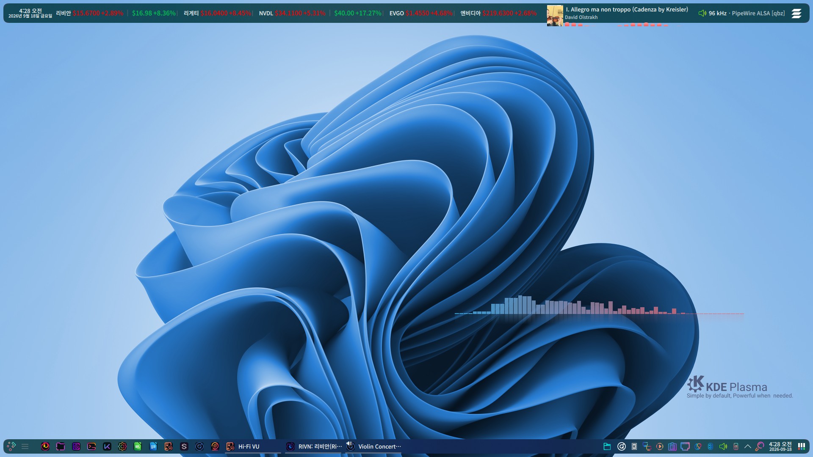Click the hamburger lines icon beside launcher
The width and height of the screenshot is (813, 457).
(25, 446)
